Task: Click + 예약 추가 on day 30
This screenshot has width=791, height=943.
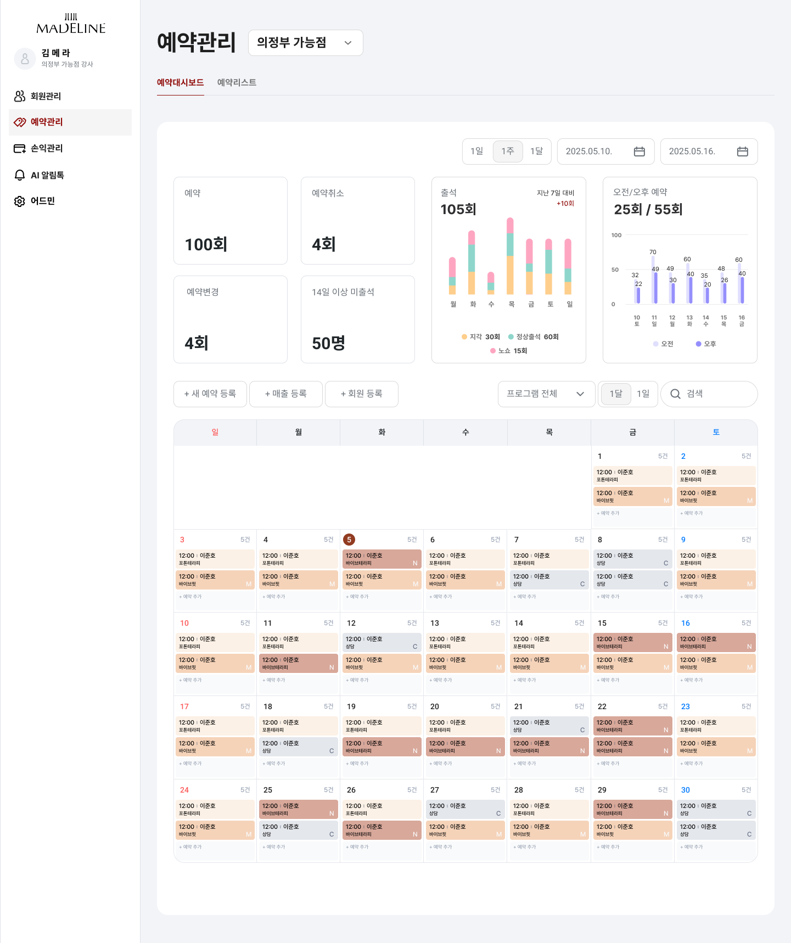Action: (691, 847)
